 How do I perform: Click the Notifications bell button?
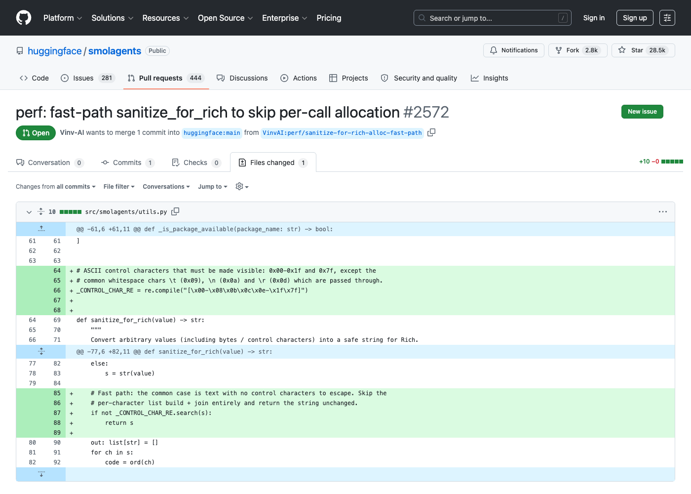[514, 50]
